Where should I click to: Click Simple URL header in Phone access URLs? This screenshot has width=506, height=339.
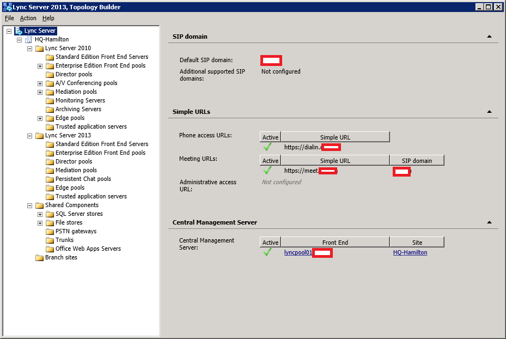pyautogui.click(x=336, y=137)
